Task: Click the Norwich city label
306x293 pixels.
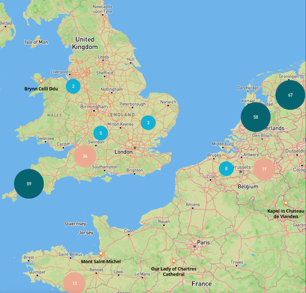Action: pyautogui.click(x=168, y=102)
